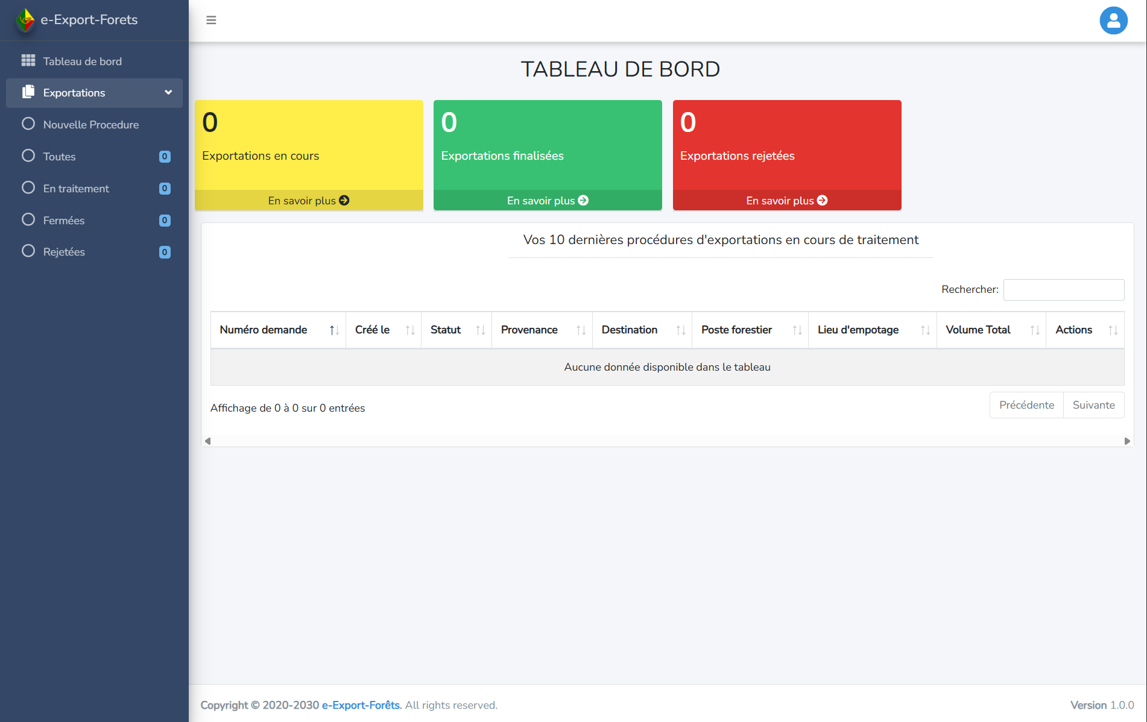Toggle the sidebar with the hamburger icon

coord(211,20)
